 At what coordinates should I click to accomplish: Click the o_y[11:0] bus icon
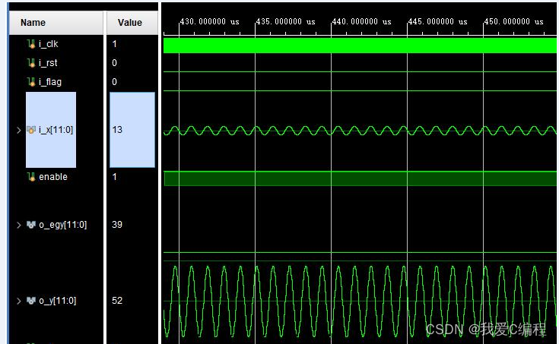(31, 301)
